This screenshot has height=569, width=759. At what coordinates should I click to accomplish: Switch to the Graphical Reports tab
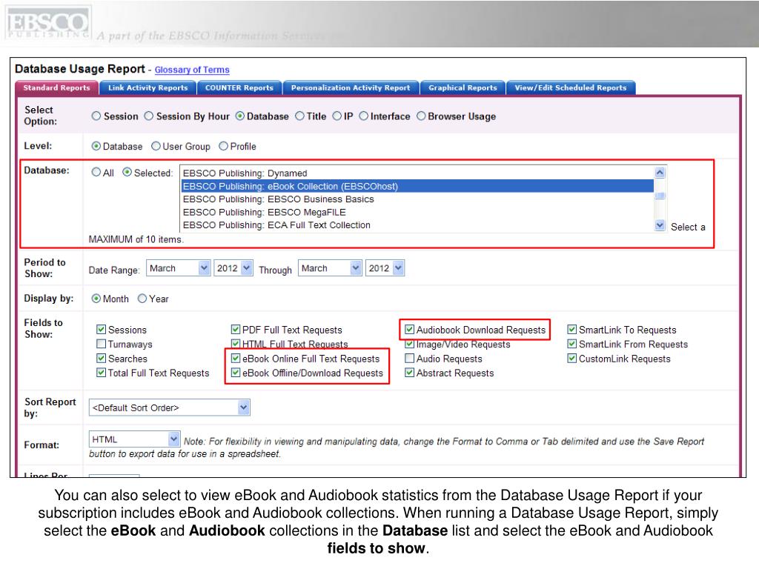463,87
